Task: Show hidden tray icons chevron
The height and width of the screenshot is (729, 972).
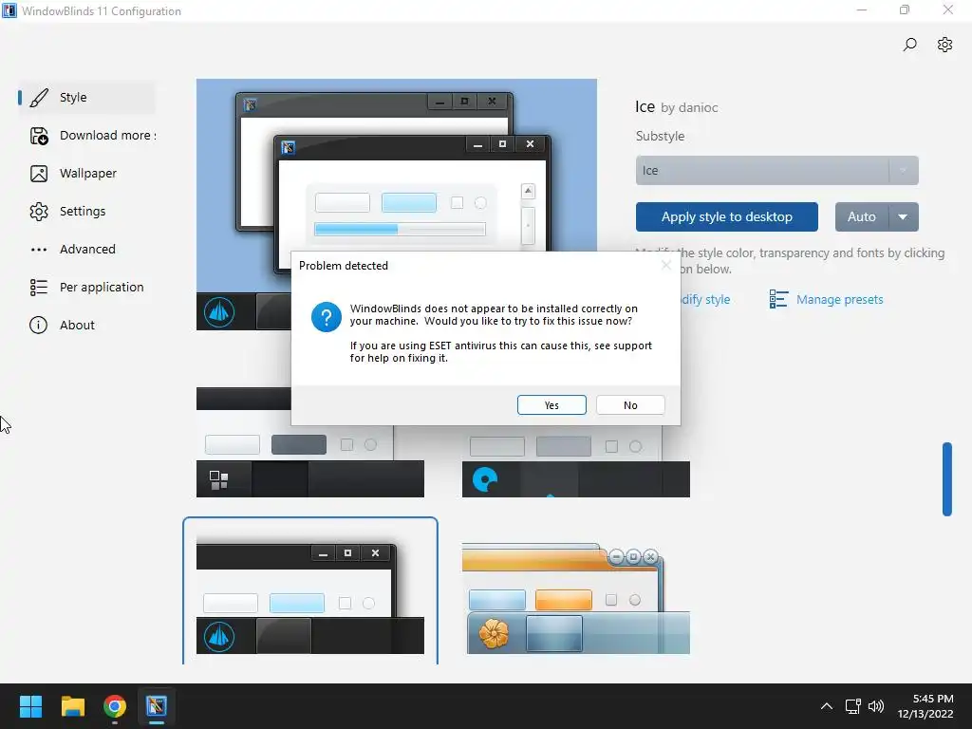Action: pyautogui.click(x=827, y=706)
